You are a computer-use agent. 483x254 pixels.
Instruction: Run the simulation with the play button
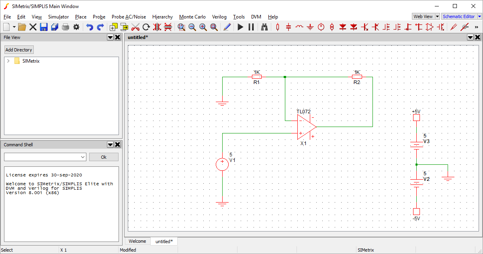pos(240,27)
